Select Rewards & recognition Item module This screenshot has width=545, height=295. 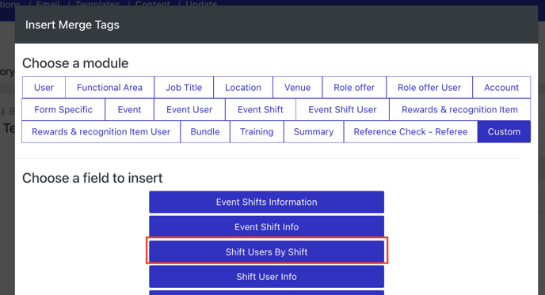click(x=459, y=110)
